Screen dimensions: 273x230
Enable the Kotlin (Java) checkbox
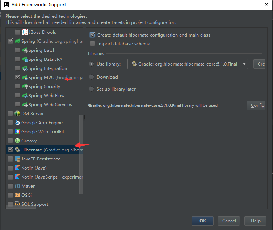10,168
